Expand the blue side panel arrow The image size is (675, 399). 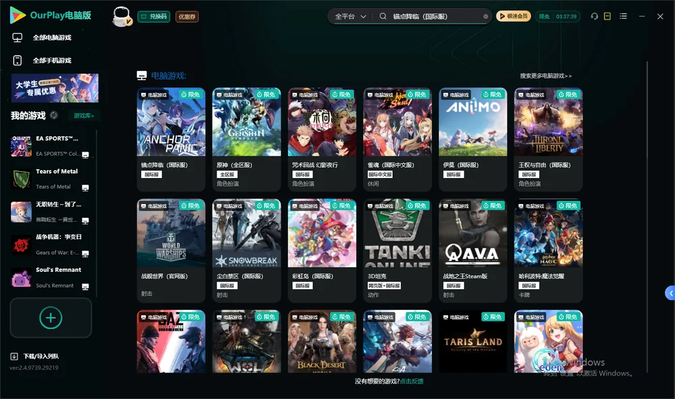coord(670,293)
